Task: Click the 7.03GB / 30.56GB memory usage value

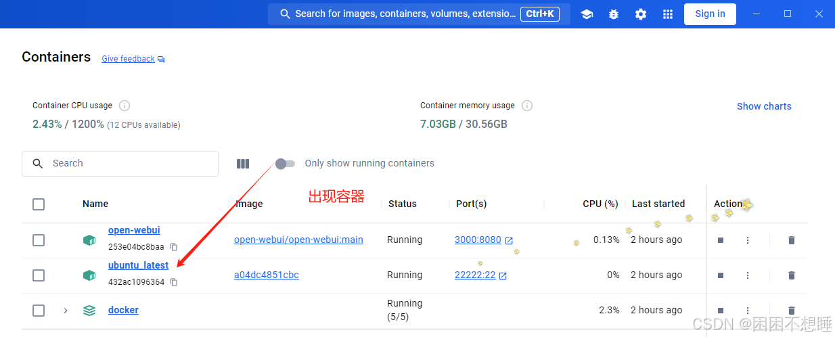Action: [464, 125]
